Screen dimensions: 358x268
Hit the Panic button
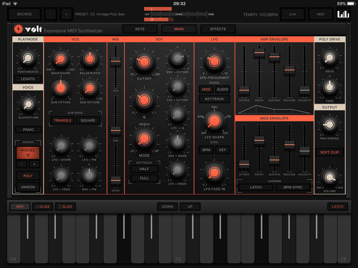coord(28,130)
